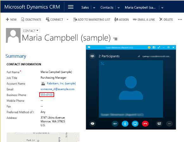Hang up the Skype call

point(145,124)
